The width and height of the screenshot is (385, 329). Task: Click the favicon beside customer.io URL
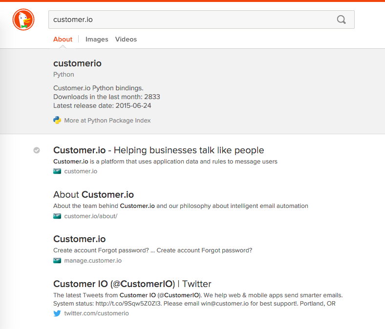[57, 171]
